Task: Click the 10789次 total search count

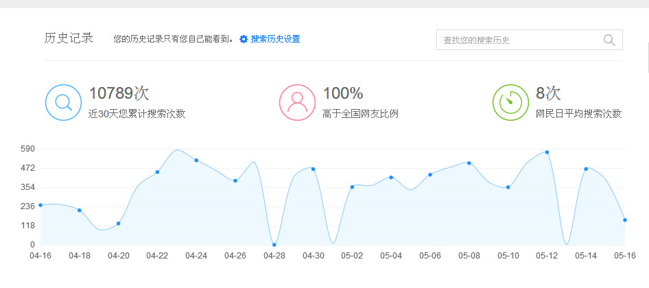Action: pos(119,93)
